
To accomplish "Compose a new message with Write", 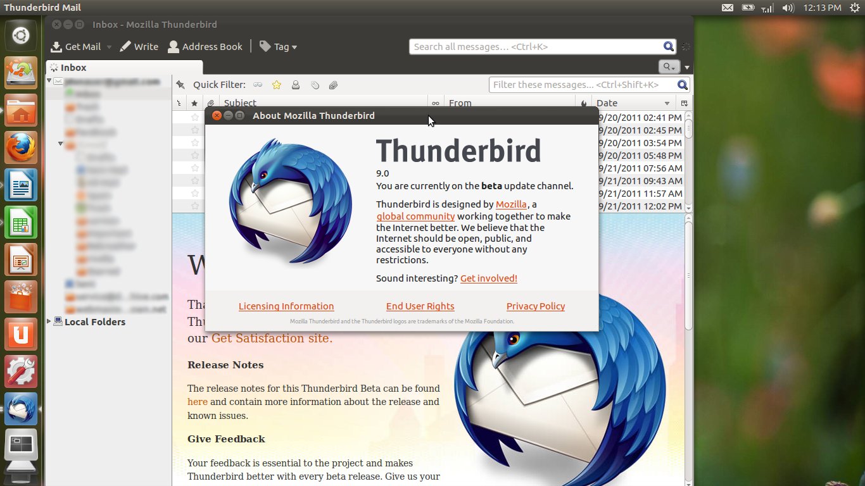I will coord(139,47).
